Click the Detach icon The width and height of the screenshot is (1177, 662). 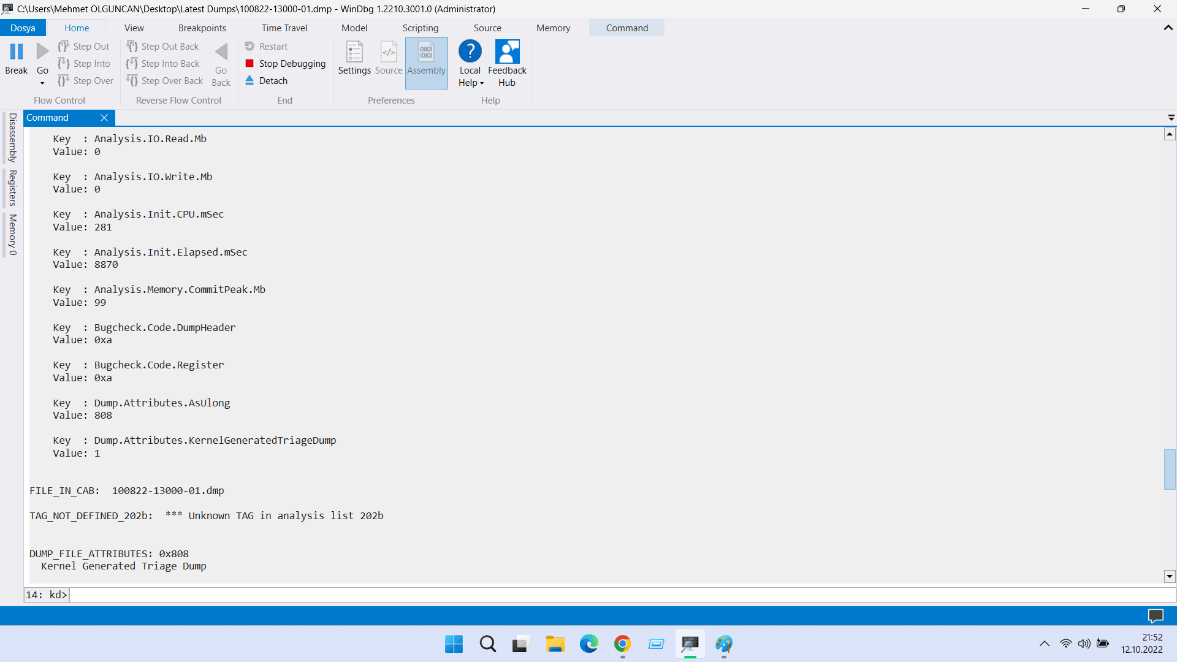pos(249,80)
